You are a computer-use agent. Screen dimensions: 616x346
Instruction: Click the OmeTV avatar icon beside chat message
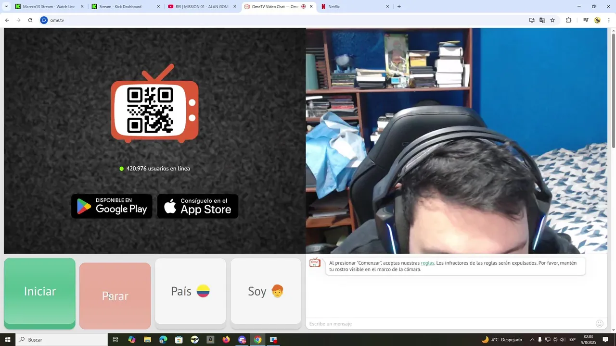315,263
